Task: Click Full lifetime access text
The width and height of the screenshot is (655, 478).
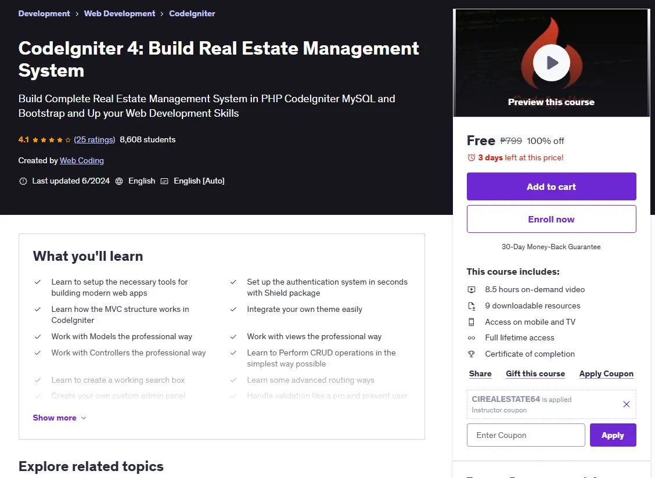Action: point(520,337)
